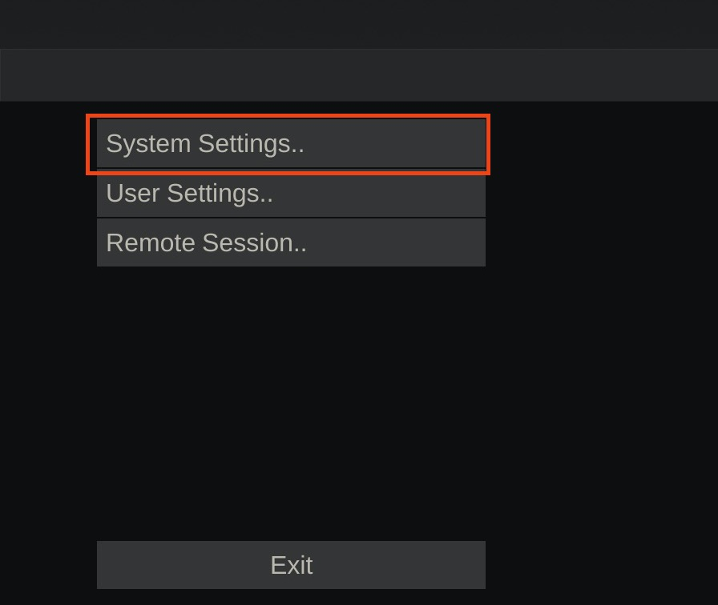Leave the menu using Exit
The image size is (718, 605).
pyautogui.click(x=291, y=565)
